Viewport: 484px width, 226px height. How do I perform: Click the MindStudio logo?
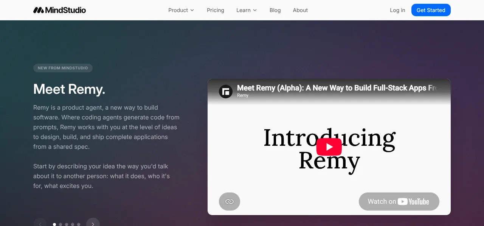point(59,10)
